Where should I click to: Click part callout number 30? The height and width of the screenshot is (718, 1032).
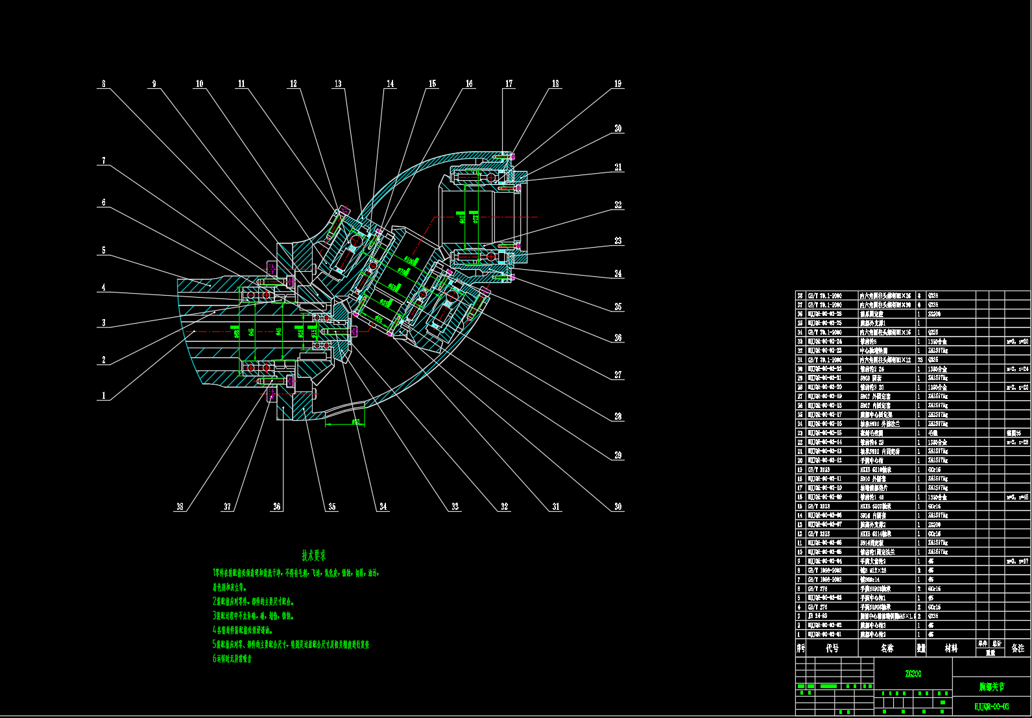(x=618, y=507)
